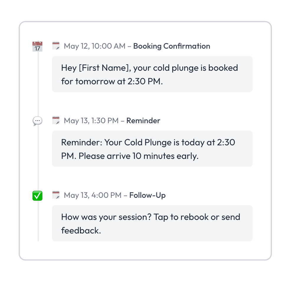
Task: Click the speech bubble timeline icon
Action: pyautogui.click(x=37, y=121)
